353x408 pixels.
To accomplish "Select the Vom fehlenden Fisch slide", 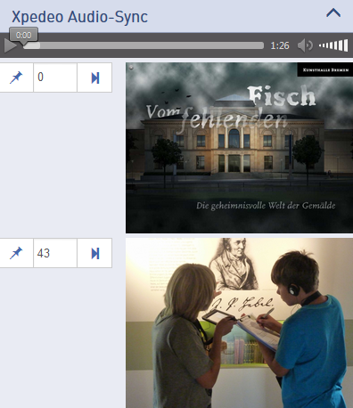I will pyautogui.click(x=239, y=148).
